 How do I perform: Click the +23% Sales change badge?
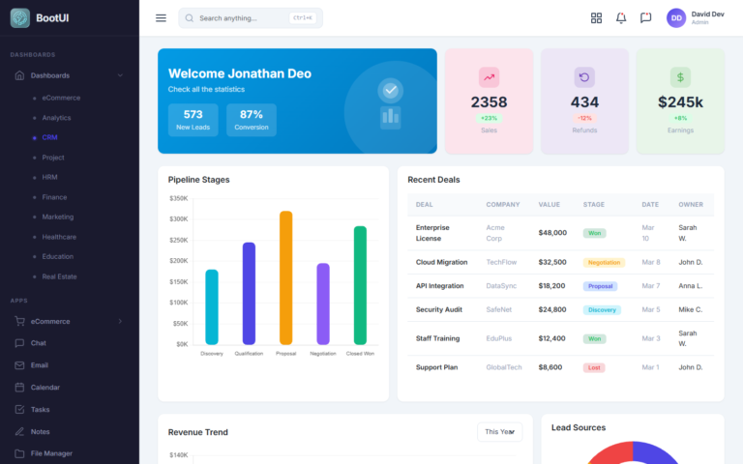pyautogui.click(x=489, y=118)
